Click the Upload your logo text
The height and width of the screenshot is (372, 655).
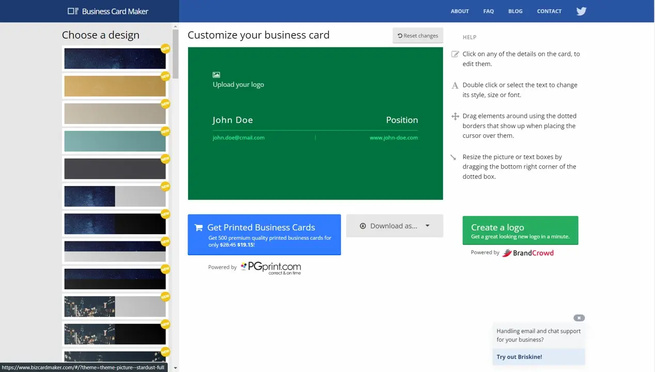pyautogui.click(x=238, y=85)
